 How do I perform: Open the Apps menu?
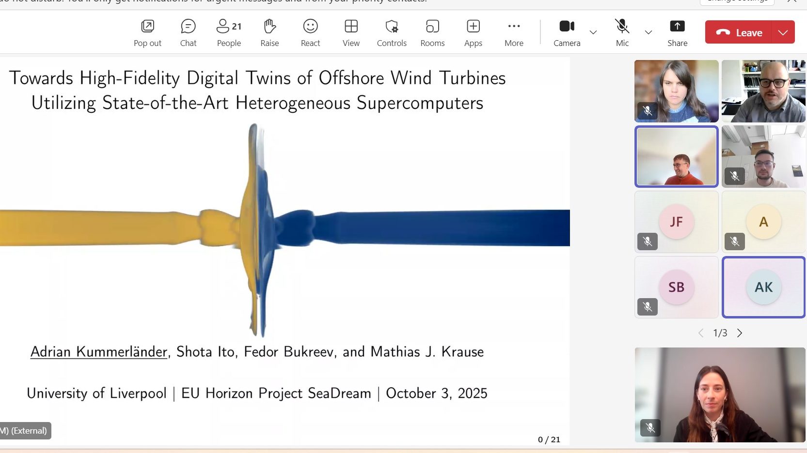pos(473,32)
